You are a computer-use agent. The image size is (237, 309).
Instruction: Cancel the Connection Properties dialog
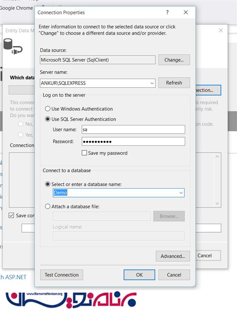coord(174,275)
